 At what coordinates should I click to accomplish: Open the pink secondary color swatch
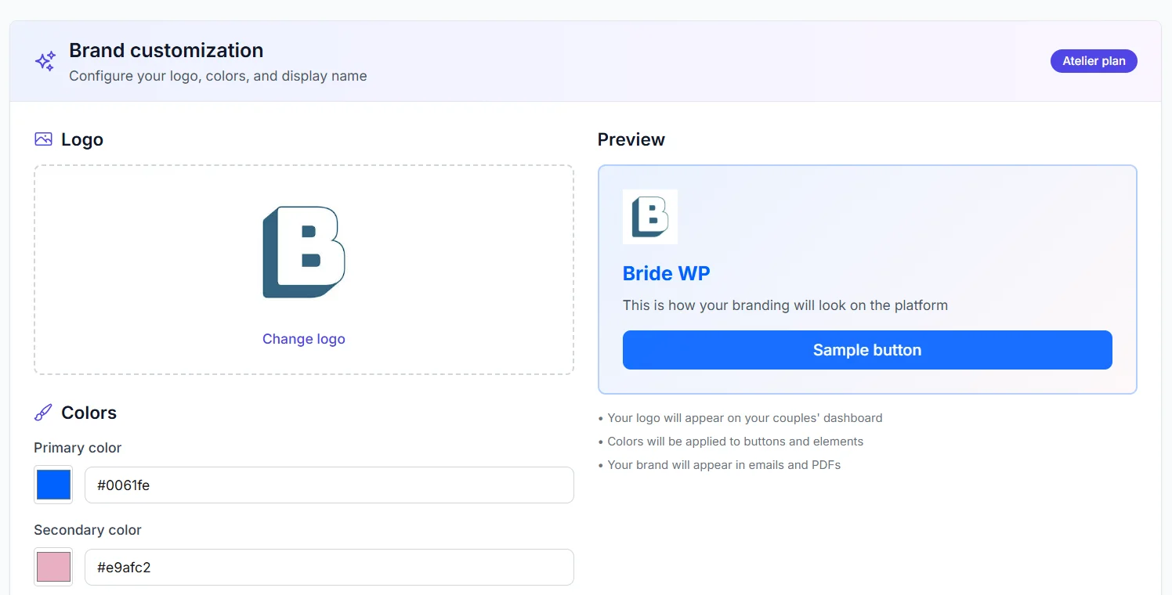[53, 567]
